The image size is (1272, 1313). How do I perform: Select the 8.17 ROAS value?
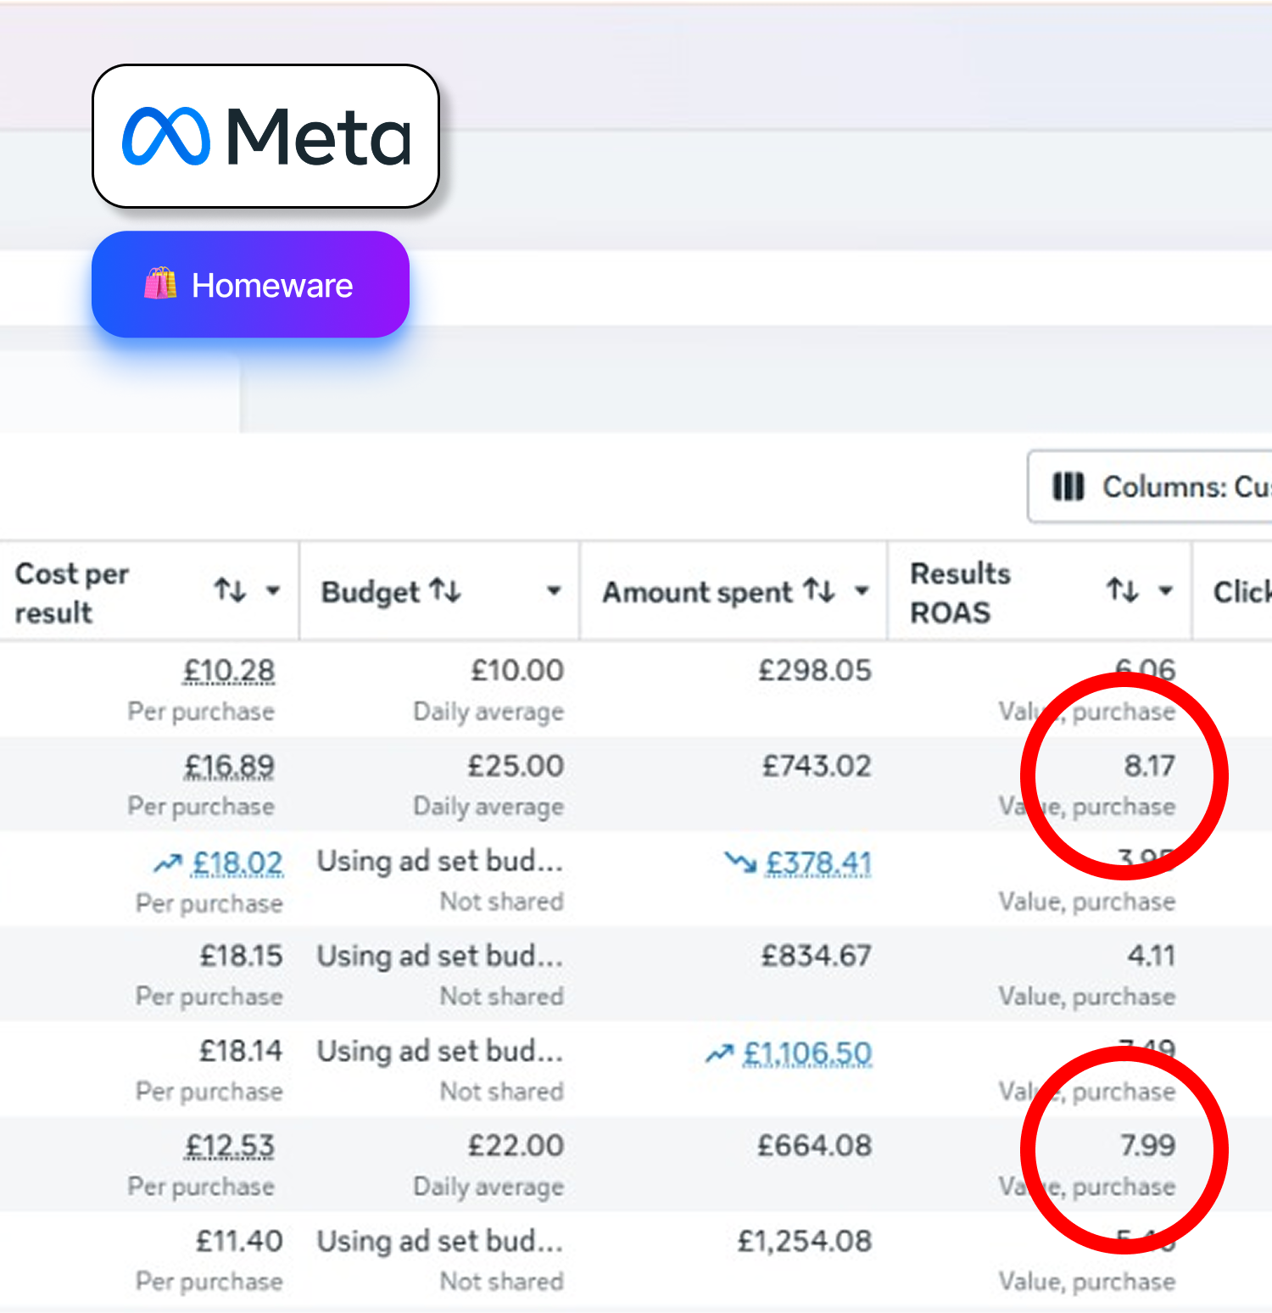point(1150,767)
